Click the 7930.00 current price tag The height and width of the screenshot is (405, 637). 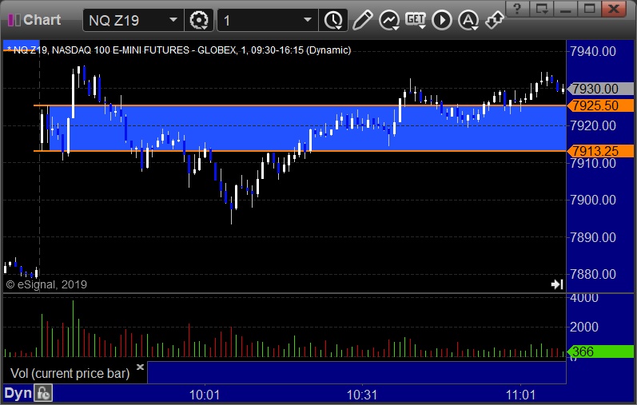click(x=600, y=89)
